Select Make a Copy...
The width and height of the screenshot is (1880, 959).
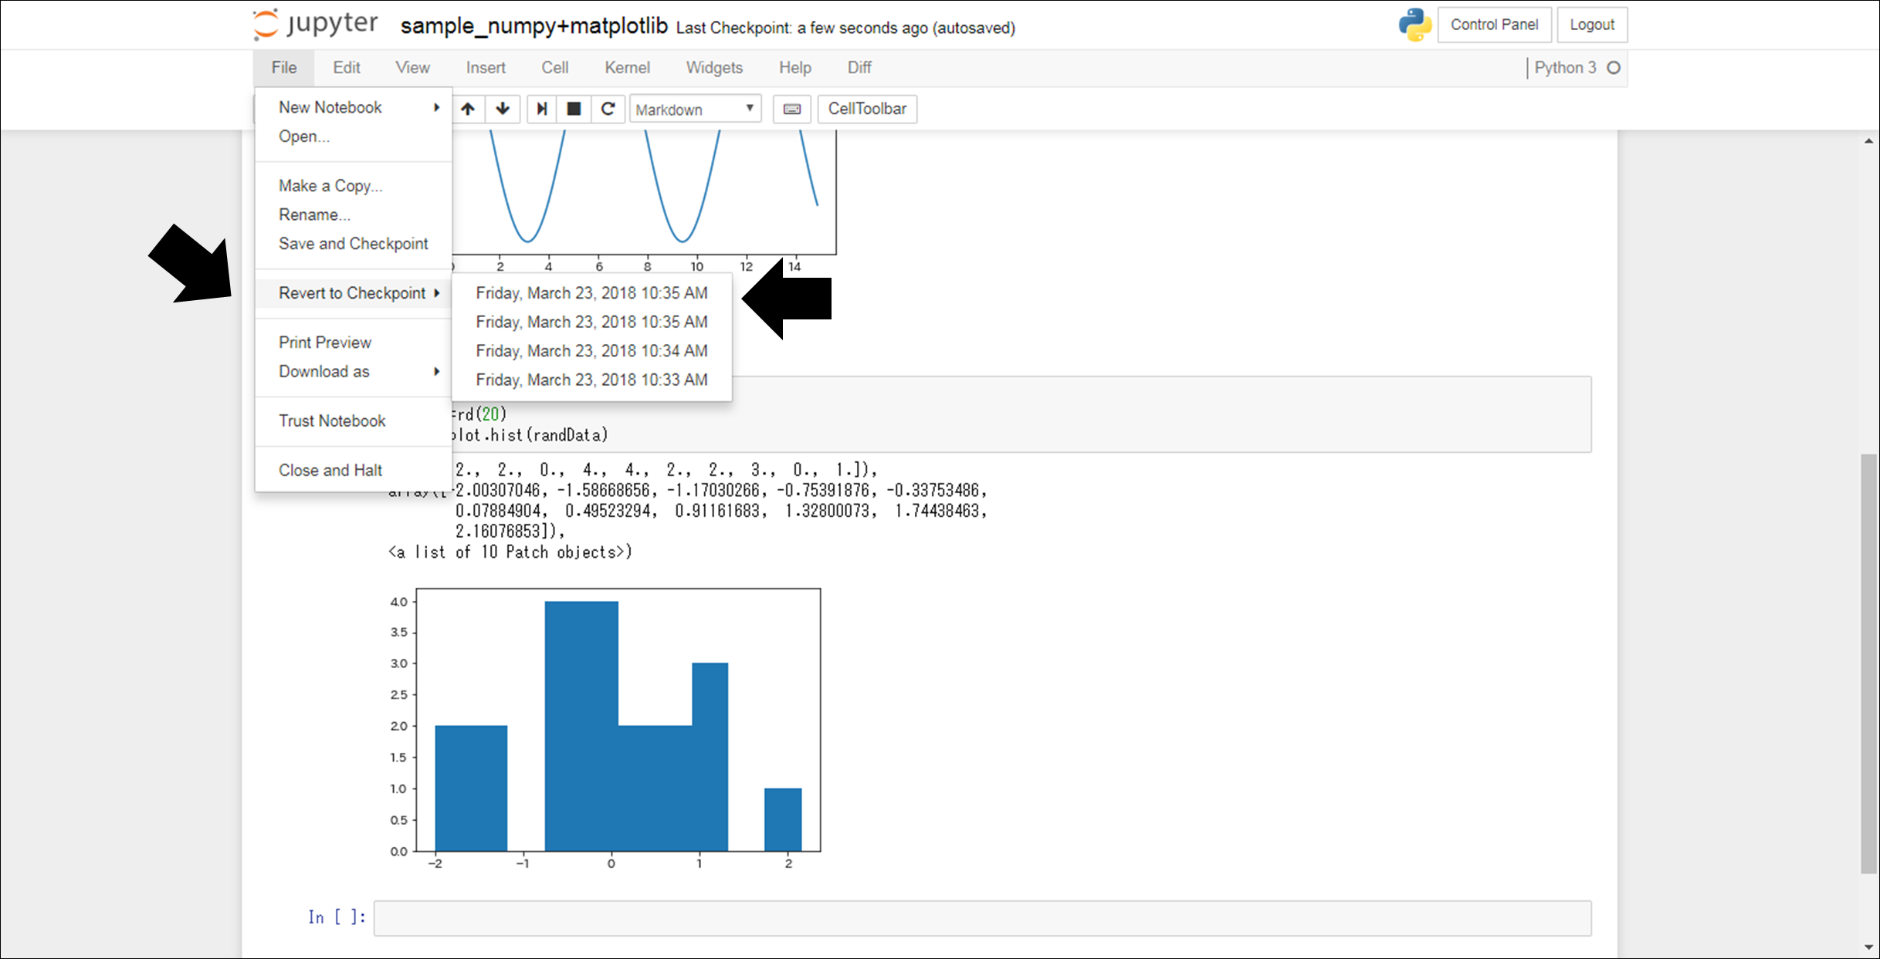354,186
